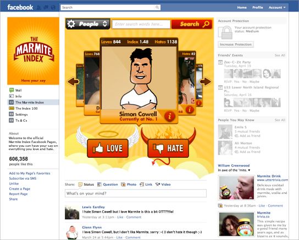Image resolution: width=299 pixels, height=240 pixels.
Task: Open notifications globe icon in header
Action: 53,8
